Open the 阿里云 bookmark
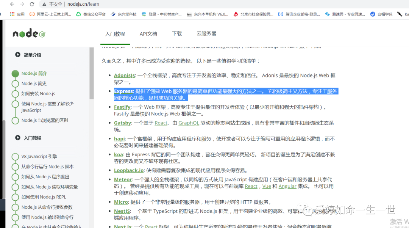 click(x=50, y=14)
